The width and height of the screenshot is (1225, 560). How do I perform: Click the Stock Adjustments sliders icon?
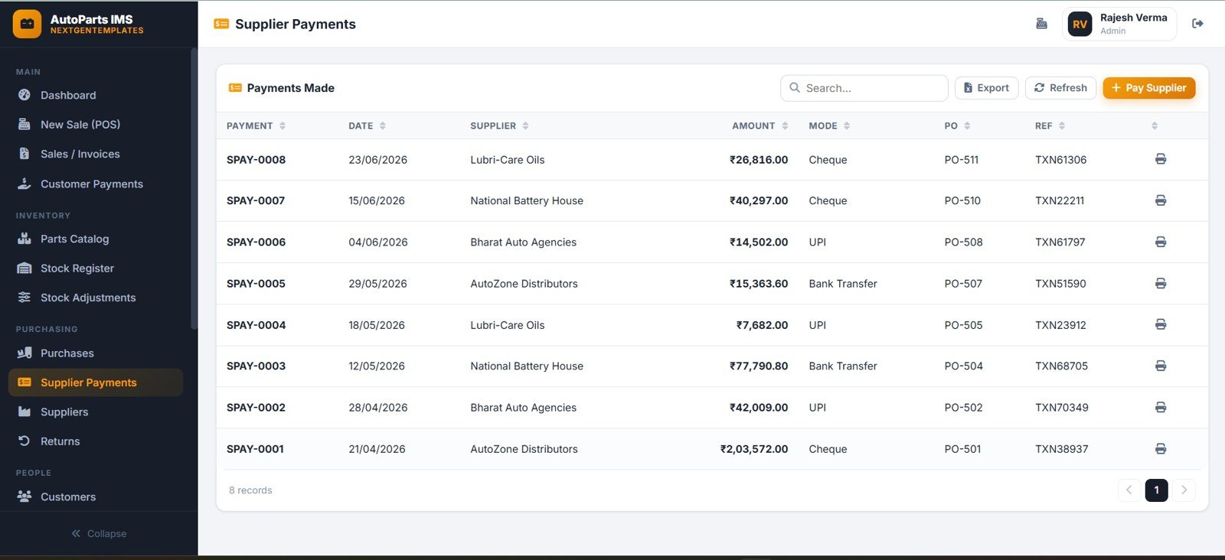pos(24,298)
